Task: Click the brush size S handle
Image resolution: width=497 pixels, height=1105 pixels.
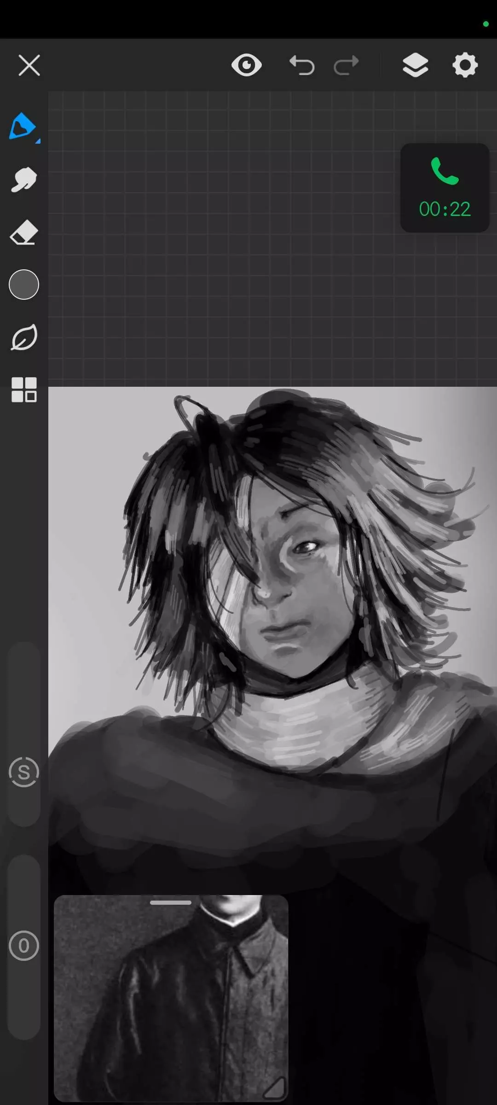Action: coord(23,772)
